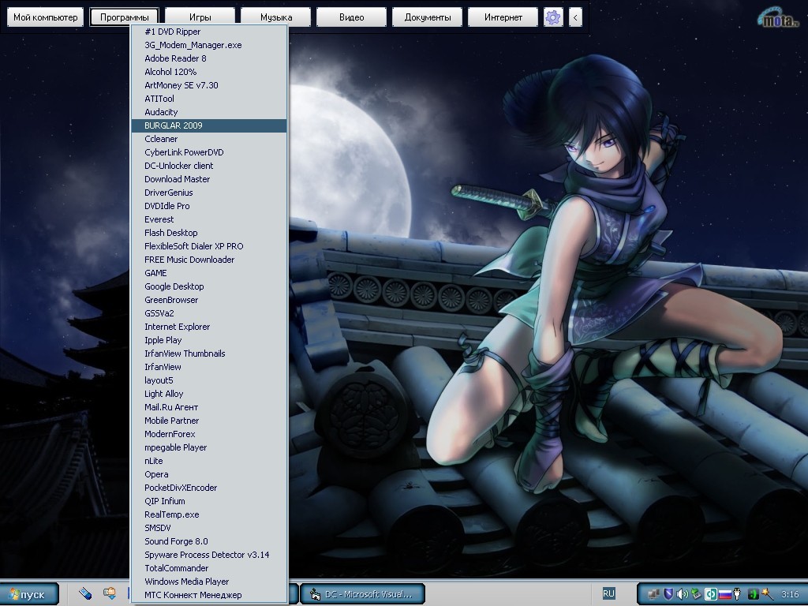Select the GAME entry

pos(209,273)
